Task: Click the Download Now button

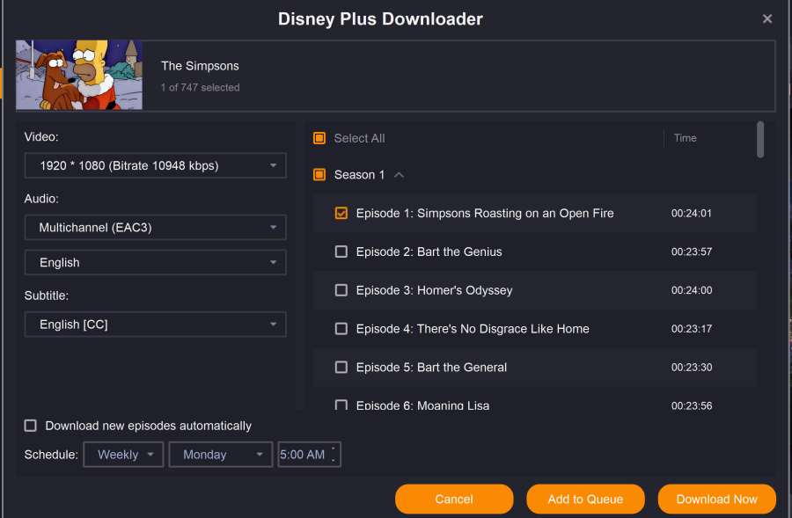Action: click(x=716, y=499)
